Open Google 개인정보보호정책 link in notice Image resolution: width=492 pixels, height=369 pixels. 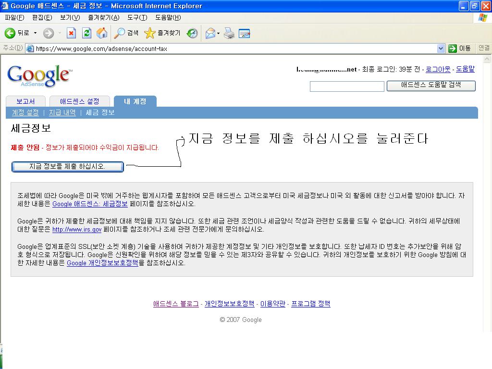102,263
